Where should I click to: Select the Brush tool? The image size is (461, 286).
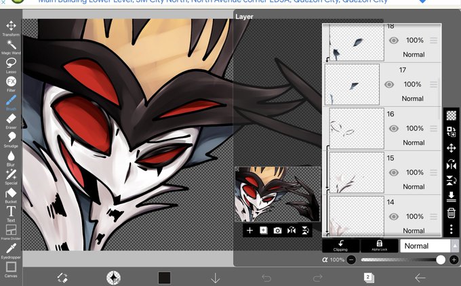11,102
